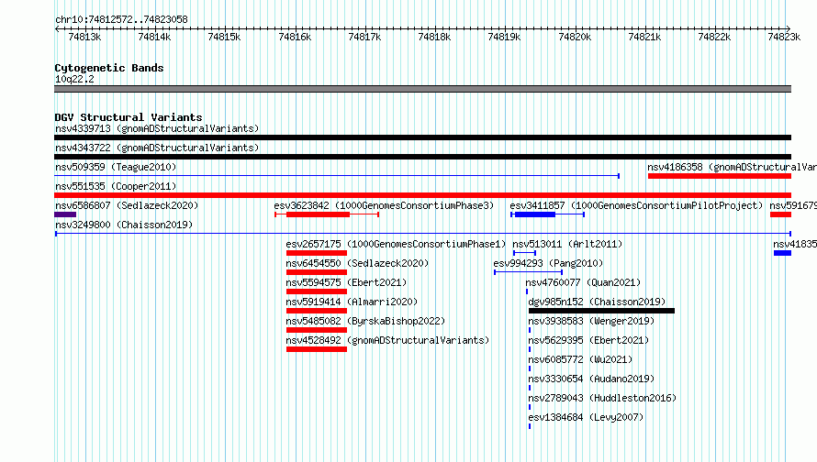Click the red bar under nsv4186358
817x462 pixels.
pos(720,176)
